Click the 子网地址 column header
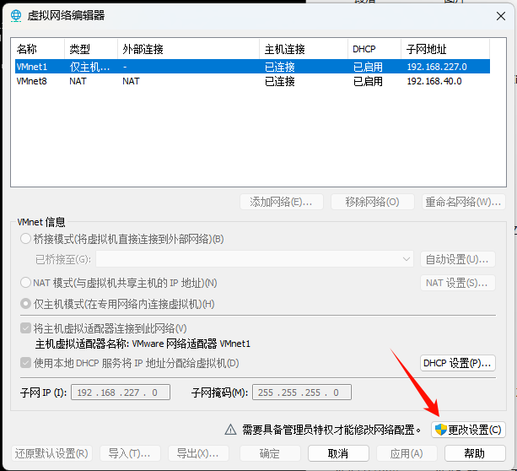This screenshot has height=471, width=517. click(445, 49)
